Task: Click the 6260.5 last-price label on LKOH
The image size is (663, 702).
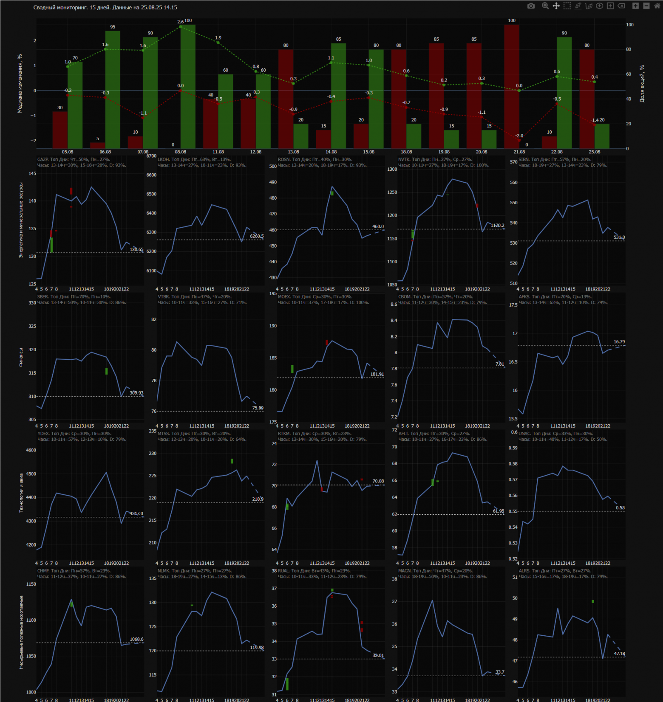Action: pyautogui.click(x=257, y=236)
